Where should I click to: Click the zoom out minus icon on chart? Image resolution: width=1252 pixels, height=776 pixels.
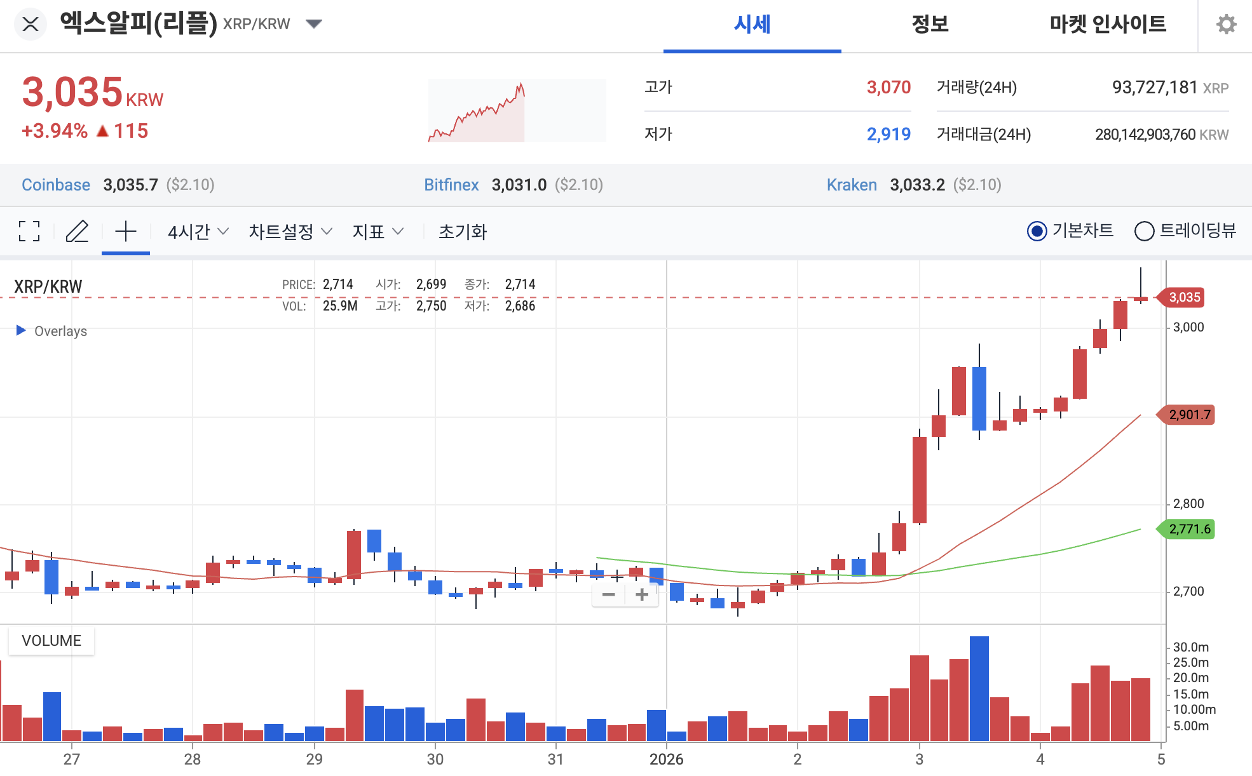(608, 594)
